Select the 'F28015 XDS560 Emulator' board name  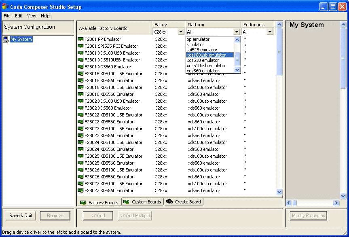[109, 80]
